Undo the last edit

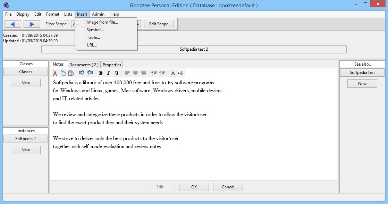[82, 73]
